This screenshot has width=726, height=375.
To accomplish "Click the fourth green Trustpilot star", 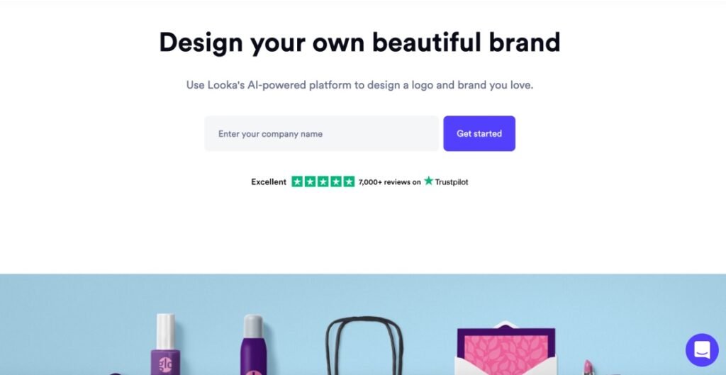I will 336,181.
